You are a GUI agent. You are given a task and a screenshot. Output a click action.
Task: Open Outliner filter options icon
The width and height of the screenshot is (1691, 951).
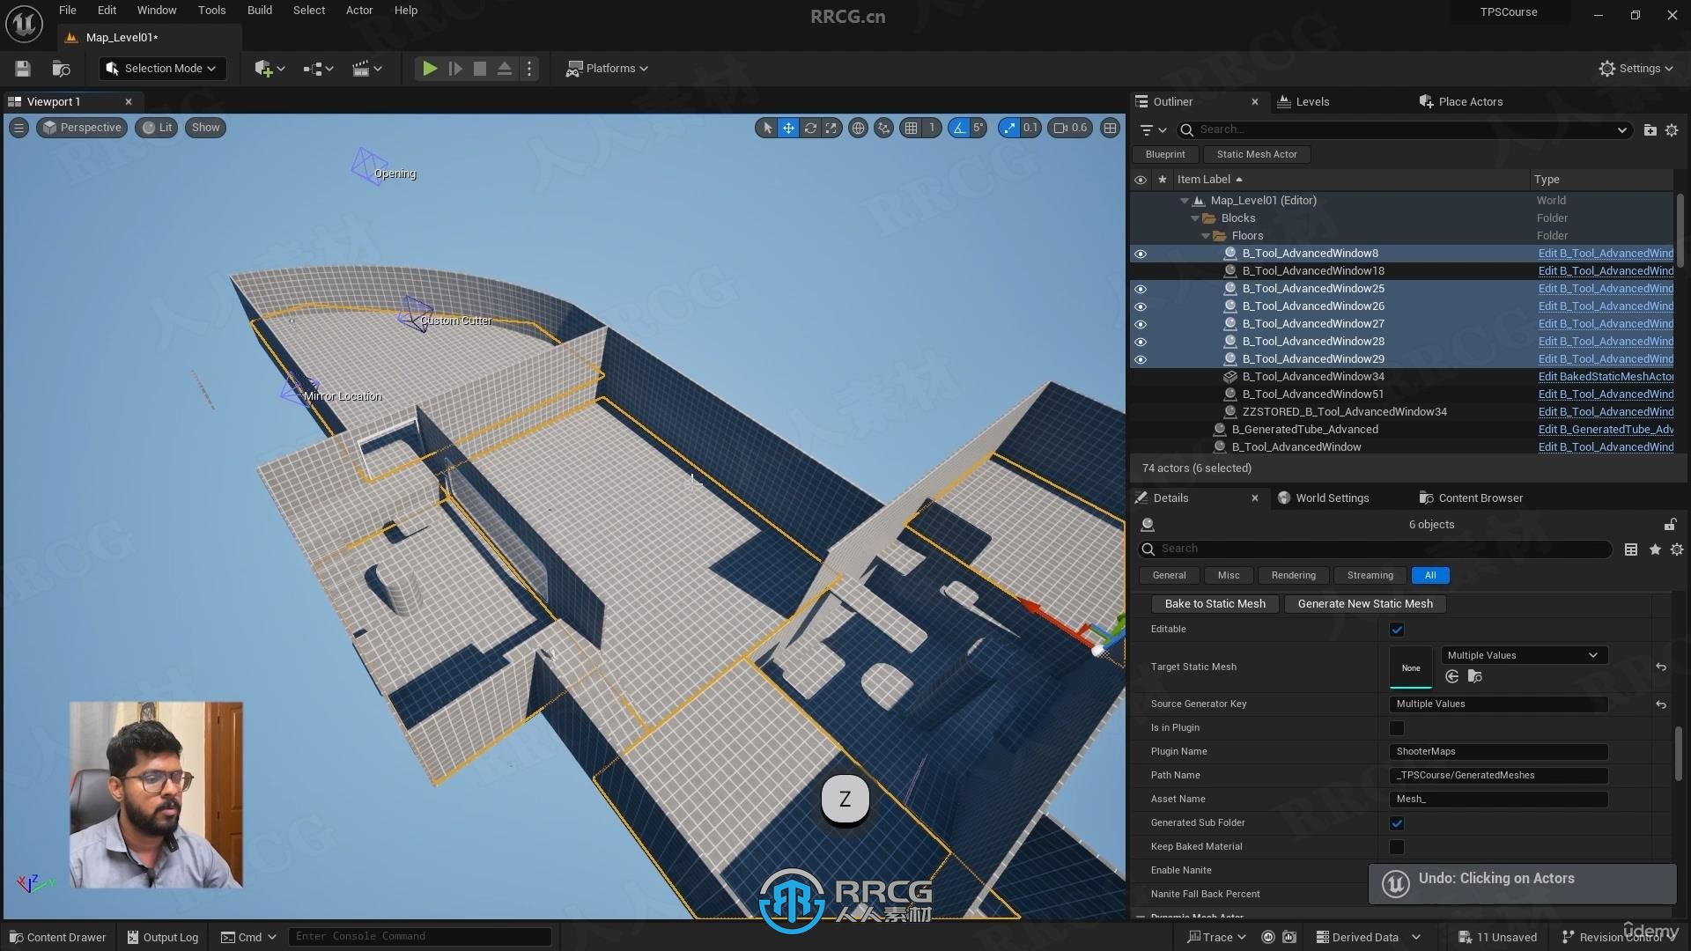(1153, 130)
